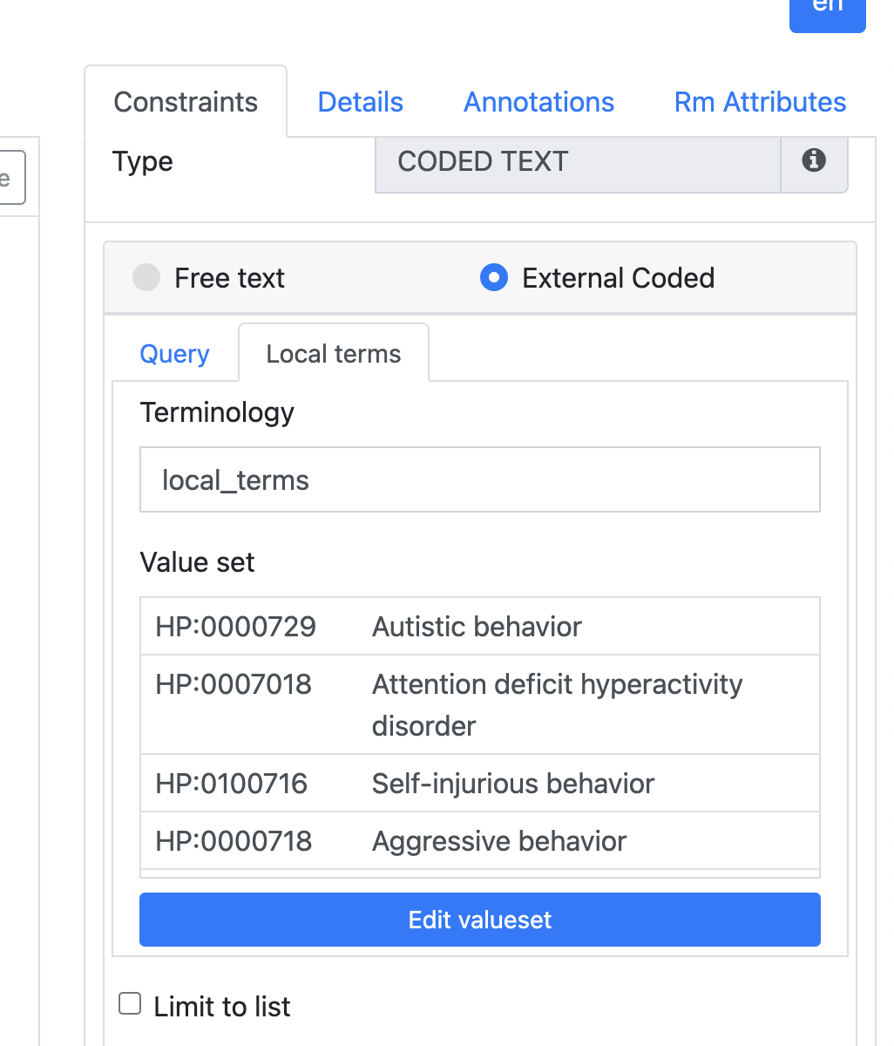The width and height of the screenshot is (894, 1046).
Task: Click inside the Terminology local_terms field
Action: (x=479, y=479)
